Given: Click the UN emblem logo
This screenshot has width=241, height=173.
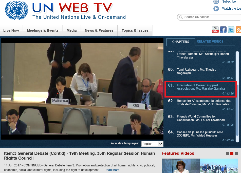Looking at the screenshot, I should [17, 10].
